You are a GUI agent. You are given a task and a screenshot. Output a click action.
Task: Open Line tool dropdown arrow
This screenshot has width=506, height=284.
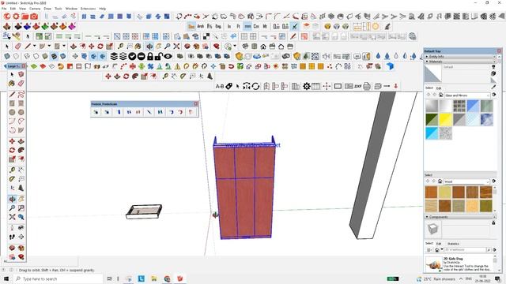coord(34,47)
